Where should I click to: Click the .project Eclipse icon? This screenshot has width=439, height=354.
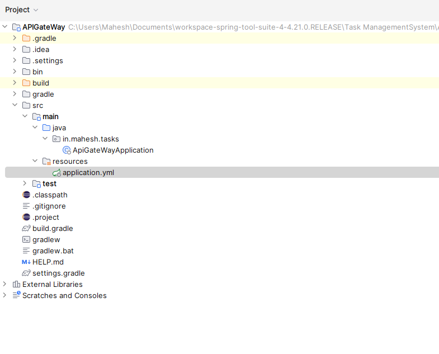[26, 217]
